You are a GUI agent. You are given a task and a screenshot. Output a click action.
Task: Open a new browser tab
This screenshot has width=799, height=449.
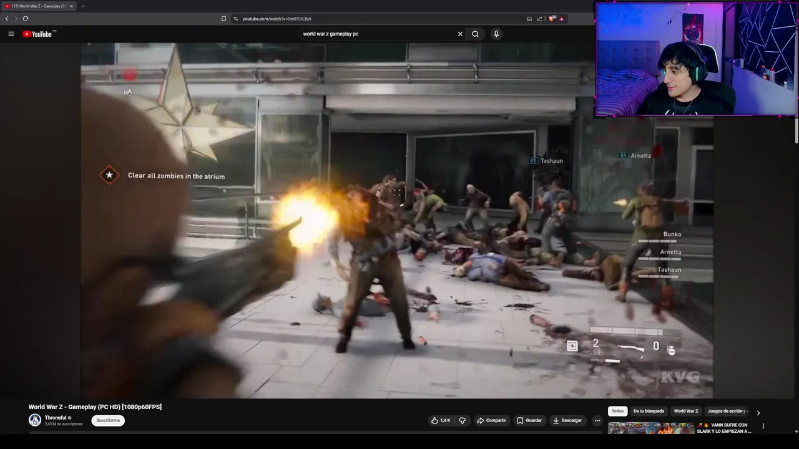coord(82,6)
